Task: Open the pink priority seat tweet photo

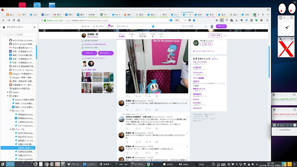Action: click(x=157, y=66)
